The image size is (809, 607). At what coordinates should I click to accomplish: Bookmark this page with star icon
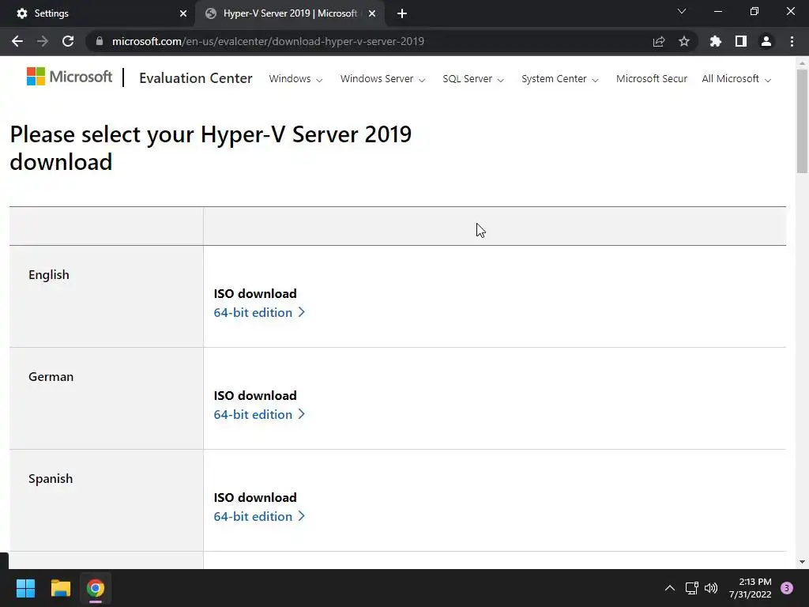click(684, 41)
